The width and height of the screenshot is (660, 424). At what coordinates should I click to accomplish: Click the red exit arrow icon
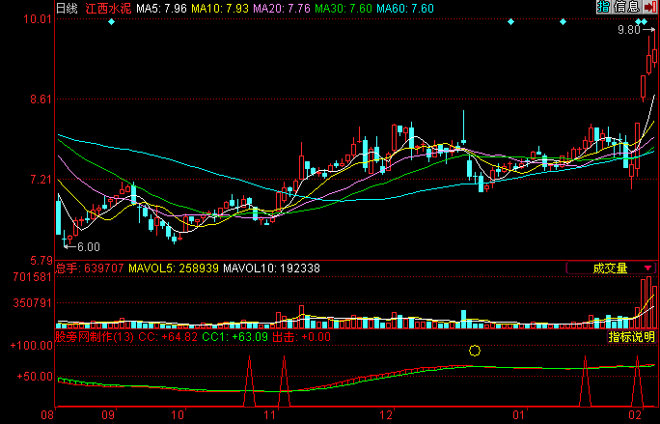(x=650, y=7)
